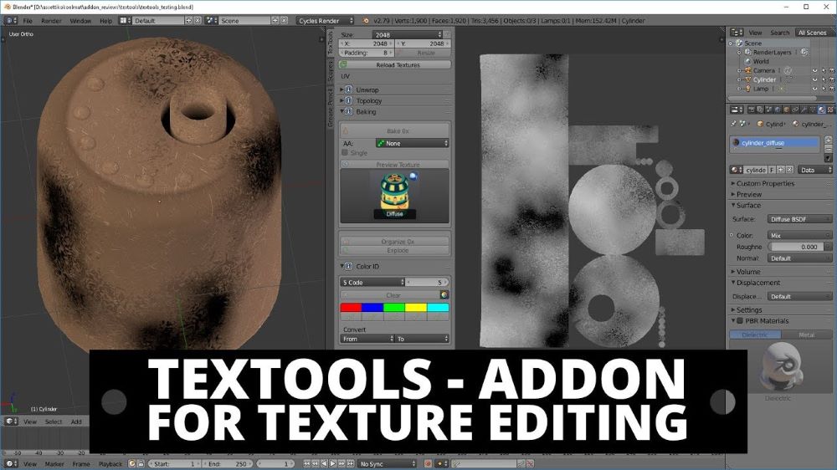This screenshot has width=837, height=470.
Task: Open the Size 2048 dropdown
Action: click(x=408, y=34)
